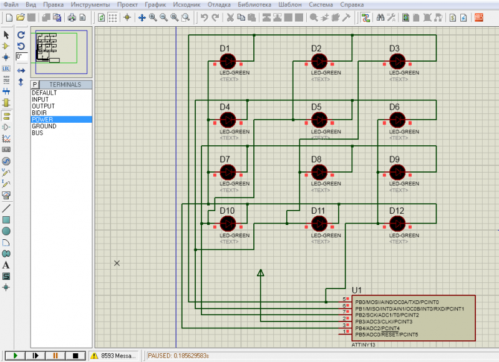The image size is (499, 362).
Task: Select the arrow Selection Mode tool
Action: pyautogui.click(x=6, y=35)
